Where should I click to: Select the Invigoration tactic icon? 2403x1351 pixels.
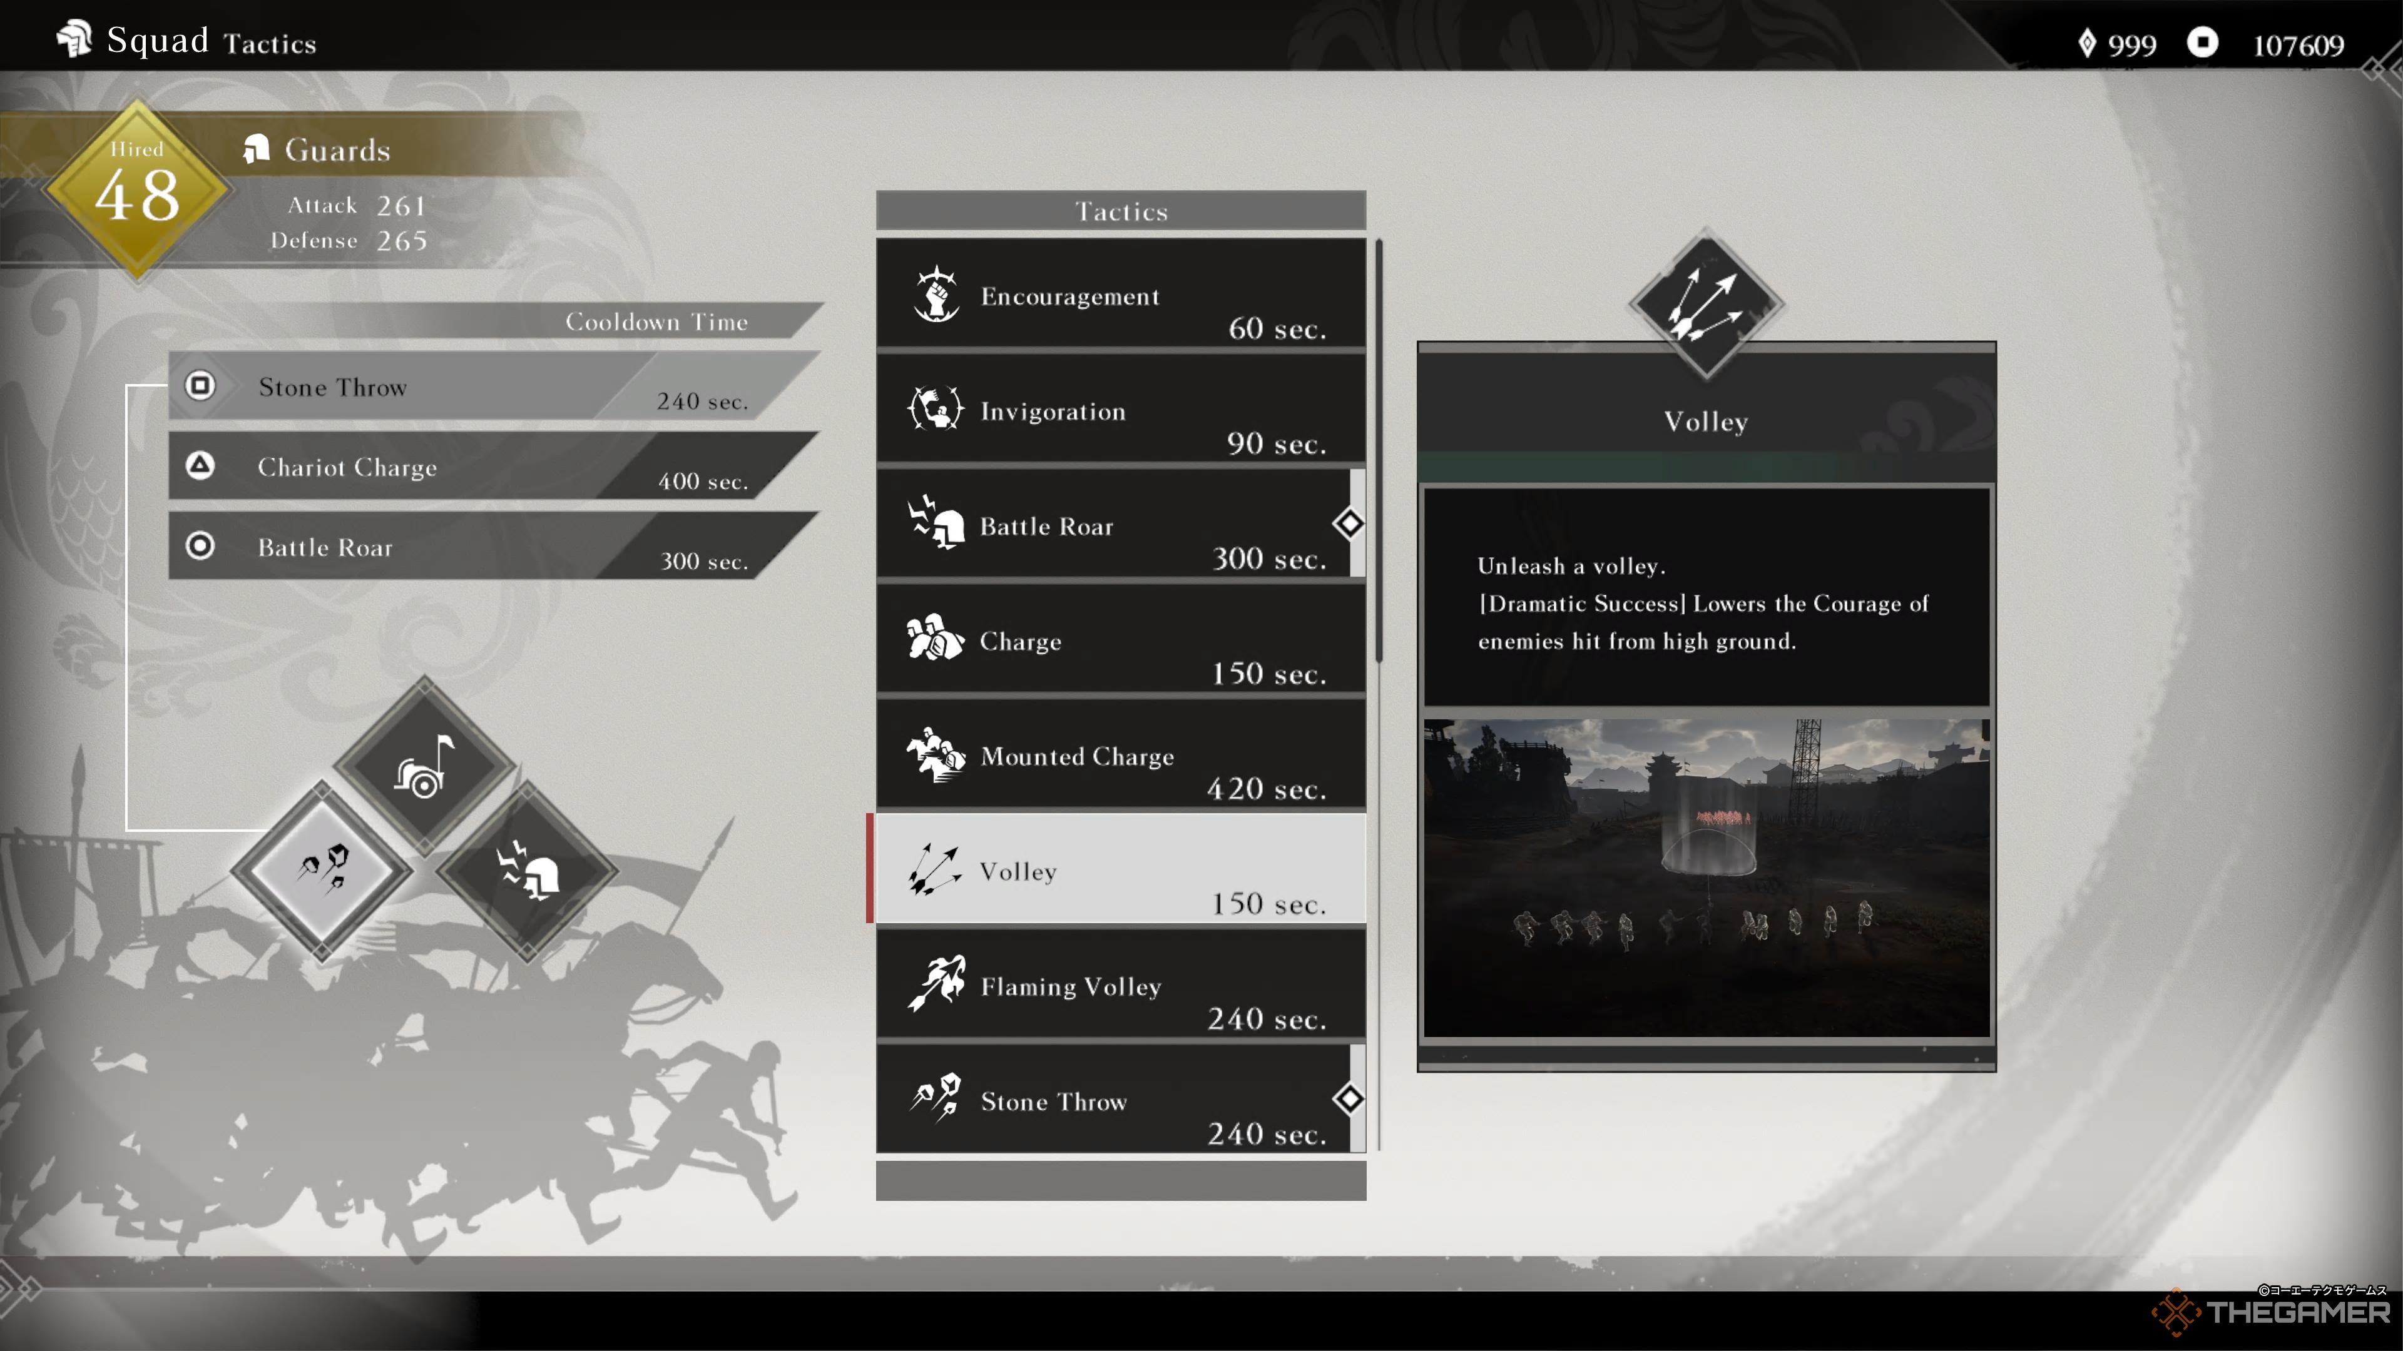coord(934,411)
